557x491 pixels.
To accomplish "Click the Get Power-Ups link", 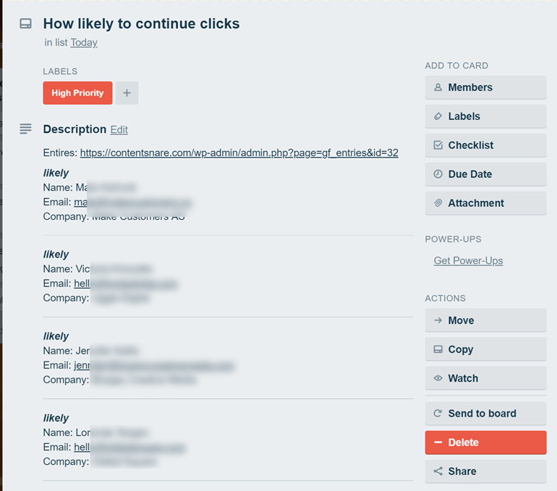I will tap(468, 260).
